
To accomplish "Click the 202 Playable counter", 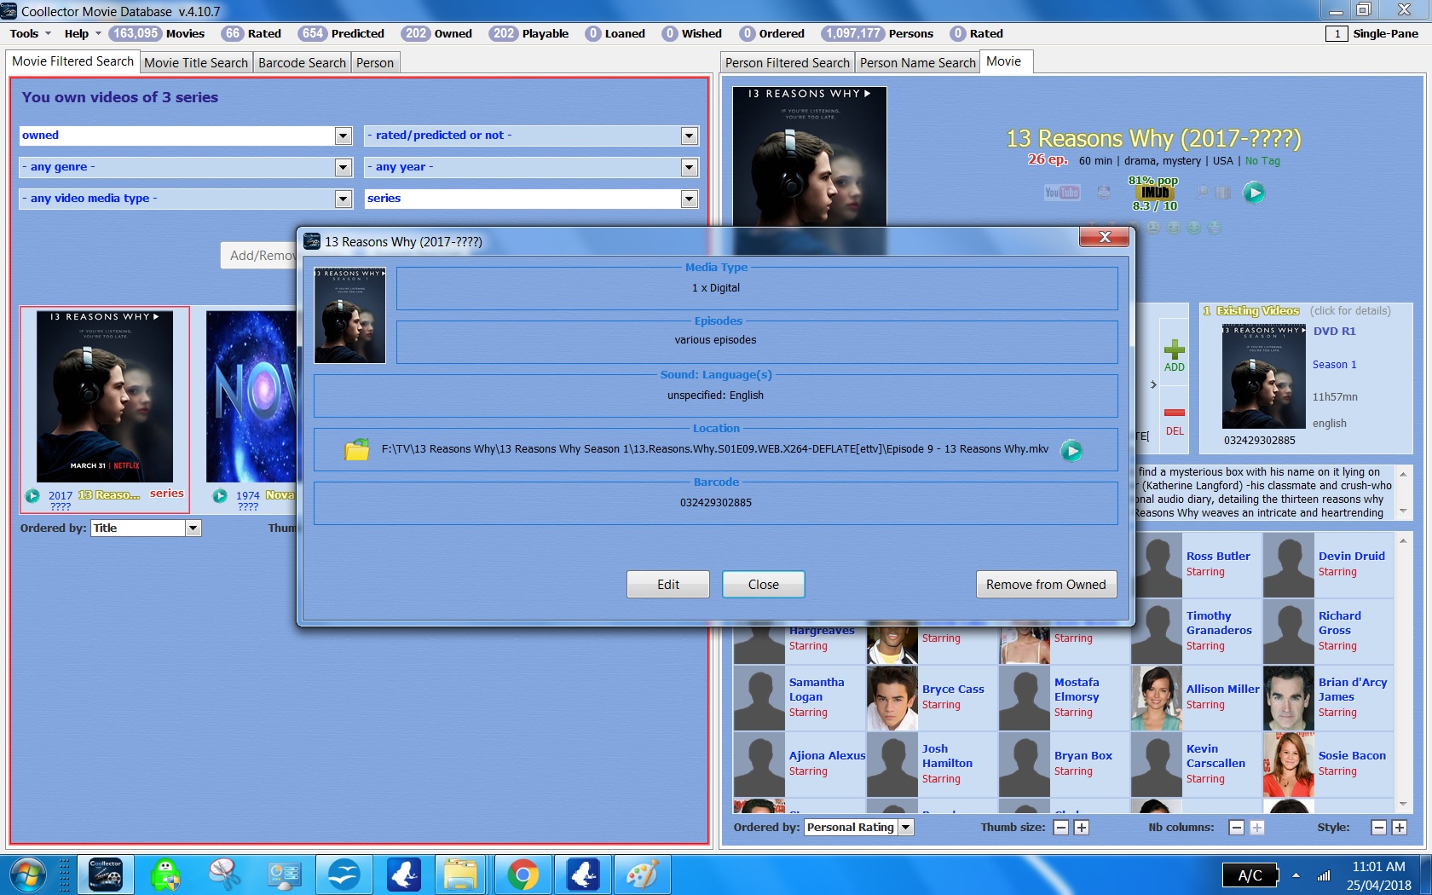I will tap(528, 34).
